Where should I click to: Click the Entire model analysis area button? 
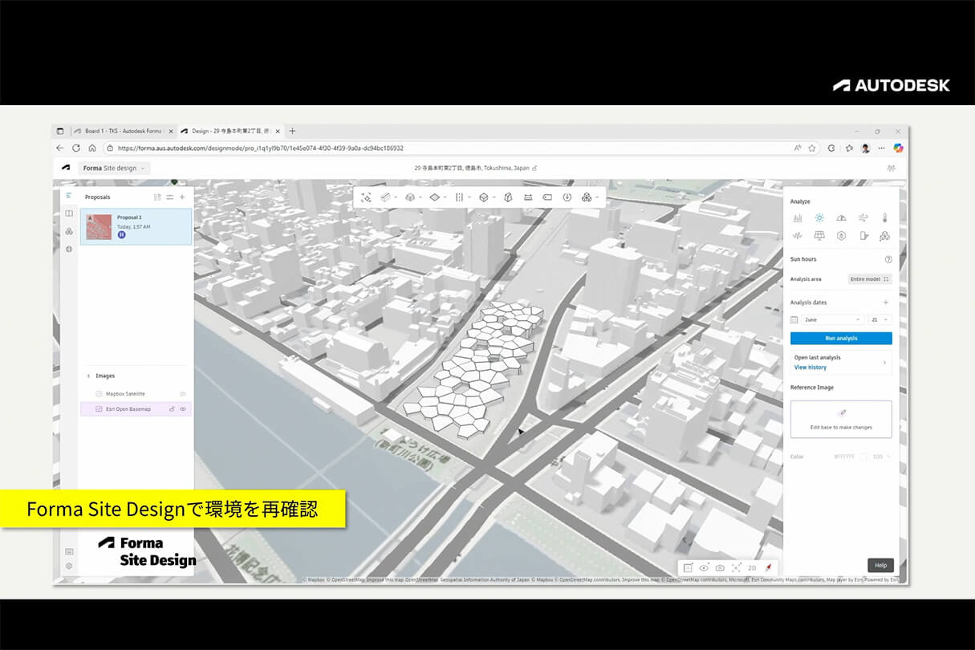click(x=870, y=279)
